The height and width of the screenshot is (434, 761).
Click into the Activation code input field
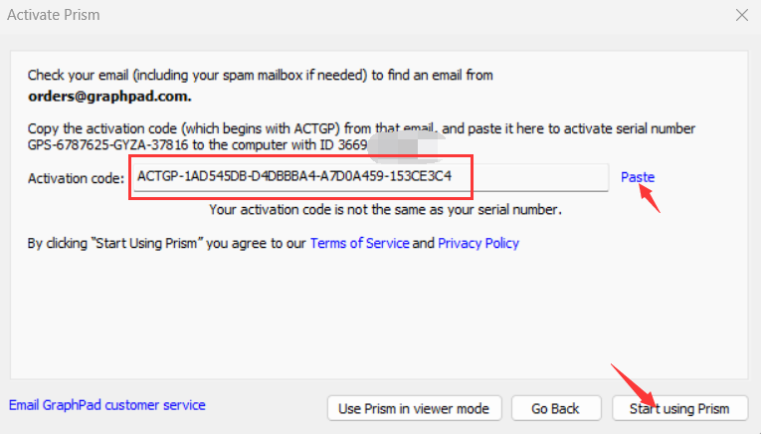point(368,177)
